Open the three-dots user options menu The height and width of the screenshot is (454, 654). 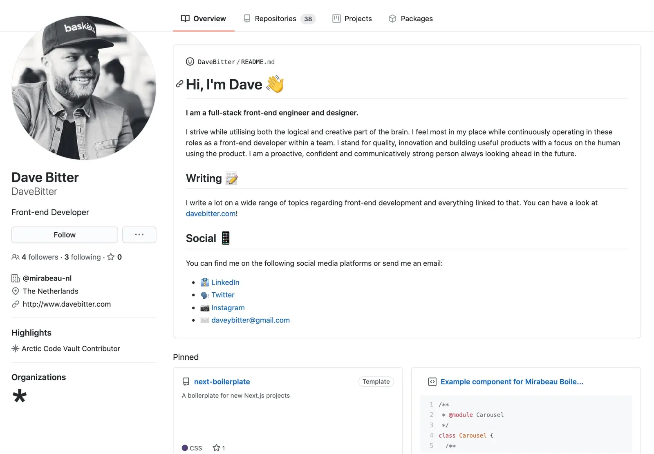[139, 235]
